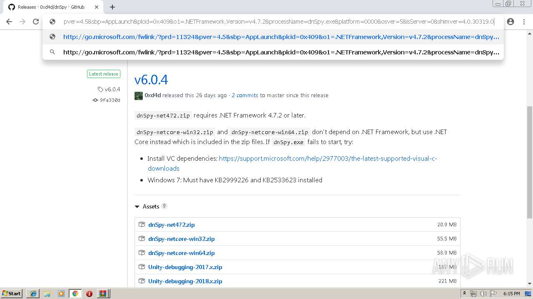Click the package icon beside dnSpy-netcore-win32.zip

click(x=142, y=239)
